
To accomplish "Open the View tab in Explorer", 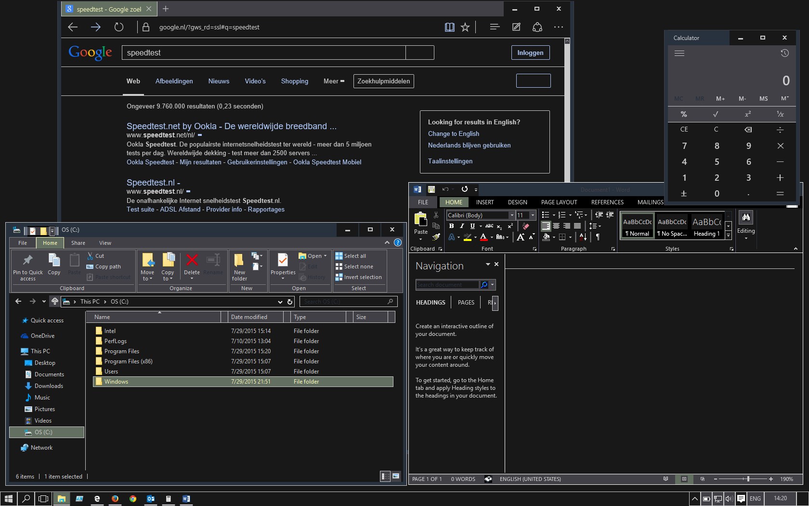I will [105, 243].
